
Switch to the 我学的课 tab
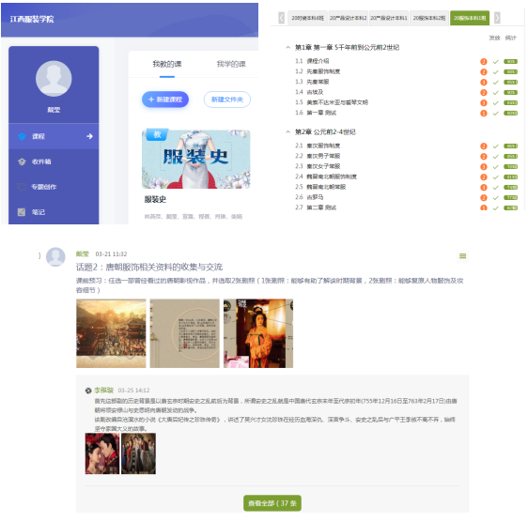click(231, 64)
